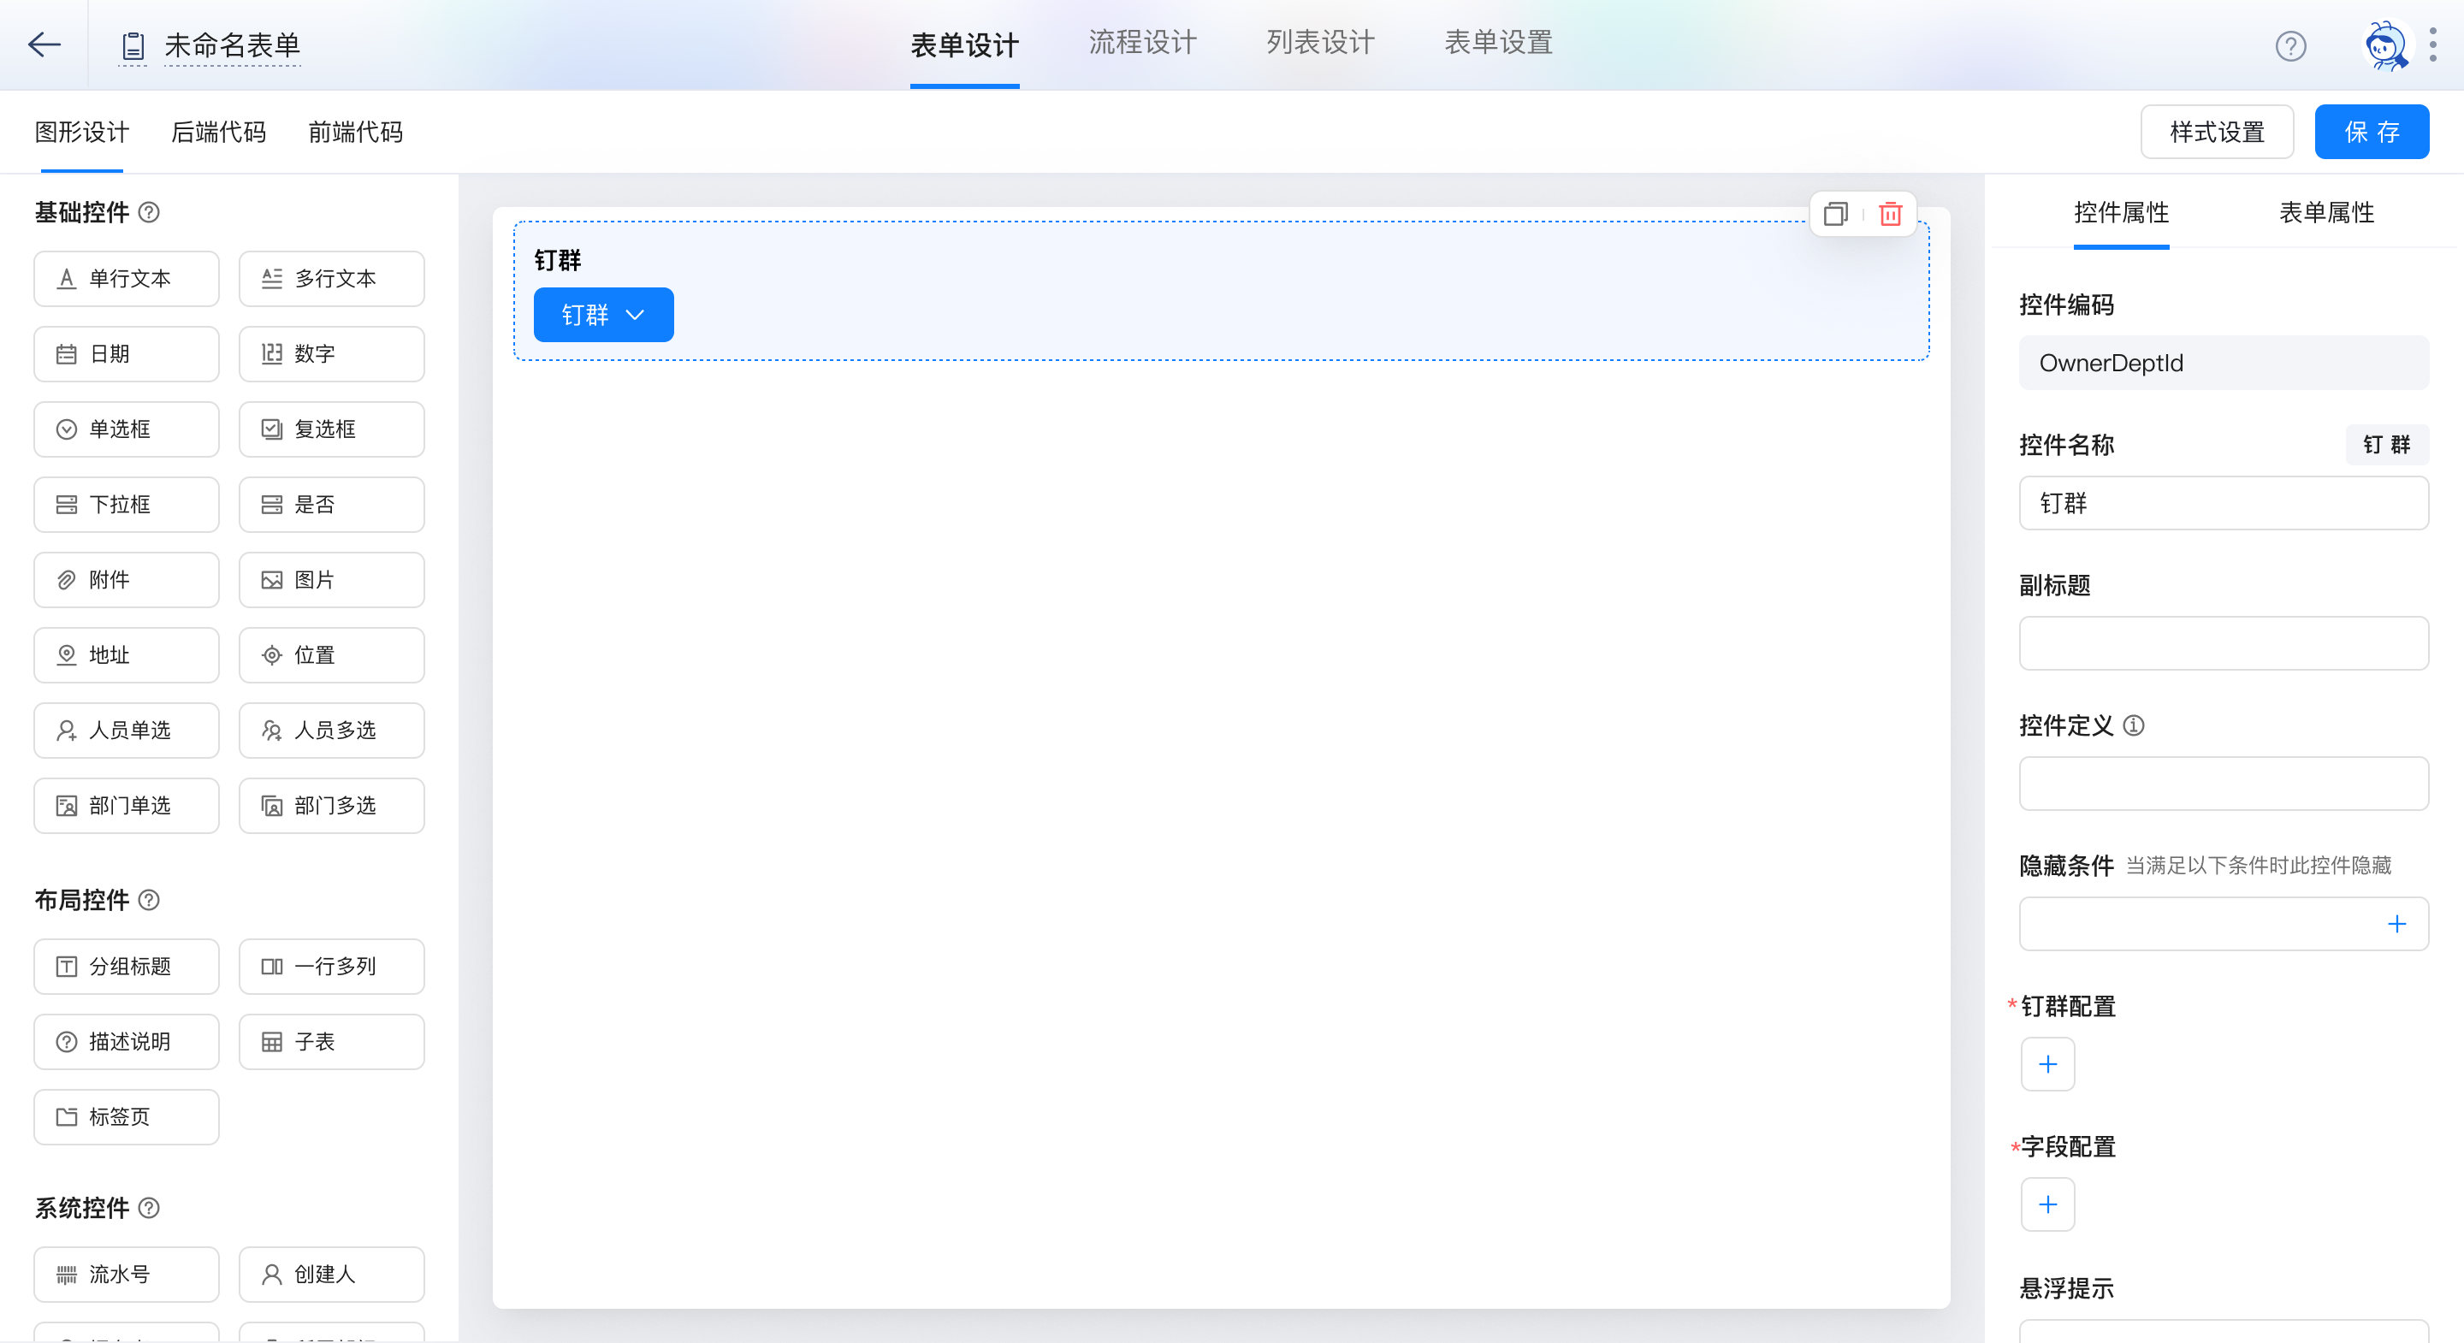The width and height of the screenshot is (2464, 1343).
Task: Add the 是否 control
Action: (x=331, y=504)
